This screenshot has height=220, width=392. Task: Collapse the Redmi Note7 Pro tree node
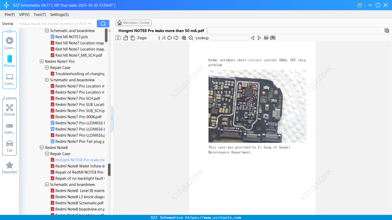tap(42, 62)
